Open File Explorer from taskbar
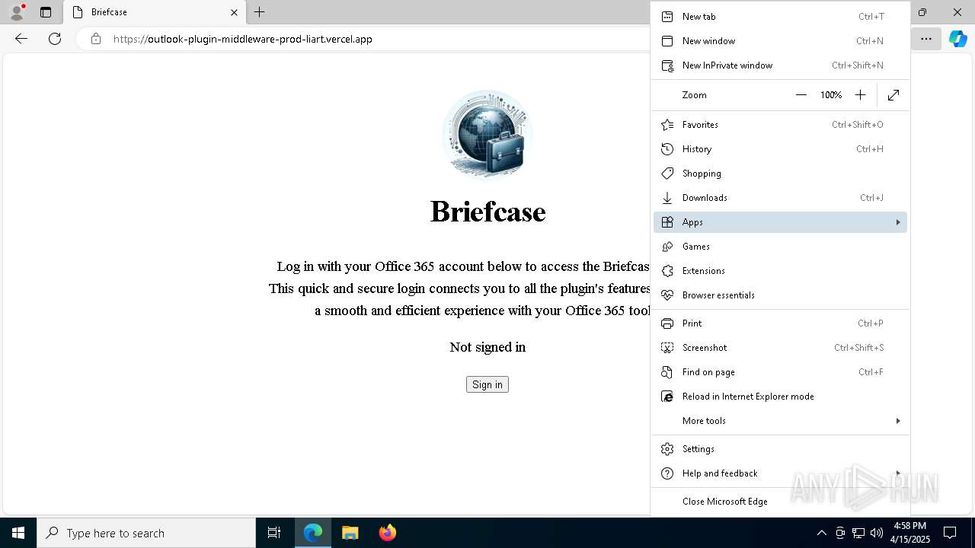This screenshot has height=548, width=975. pos(350,533)
